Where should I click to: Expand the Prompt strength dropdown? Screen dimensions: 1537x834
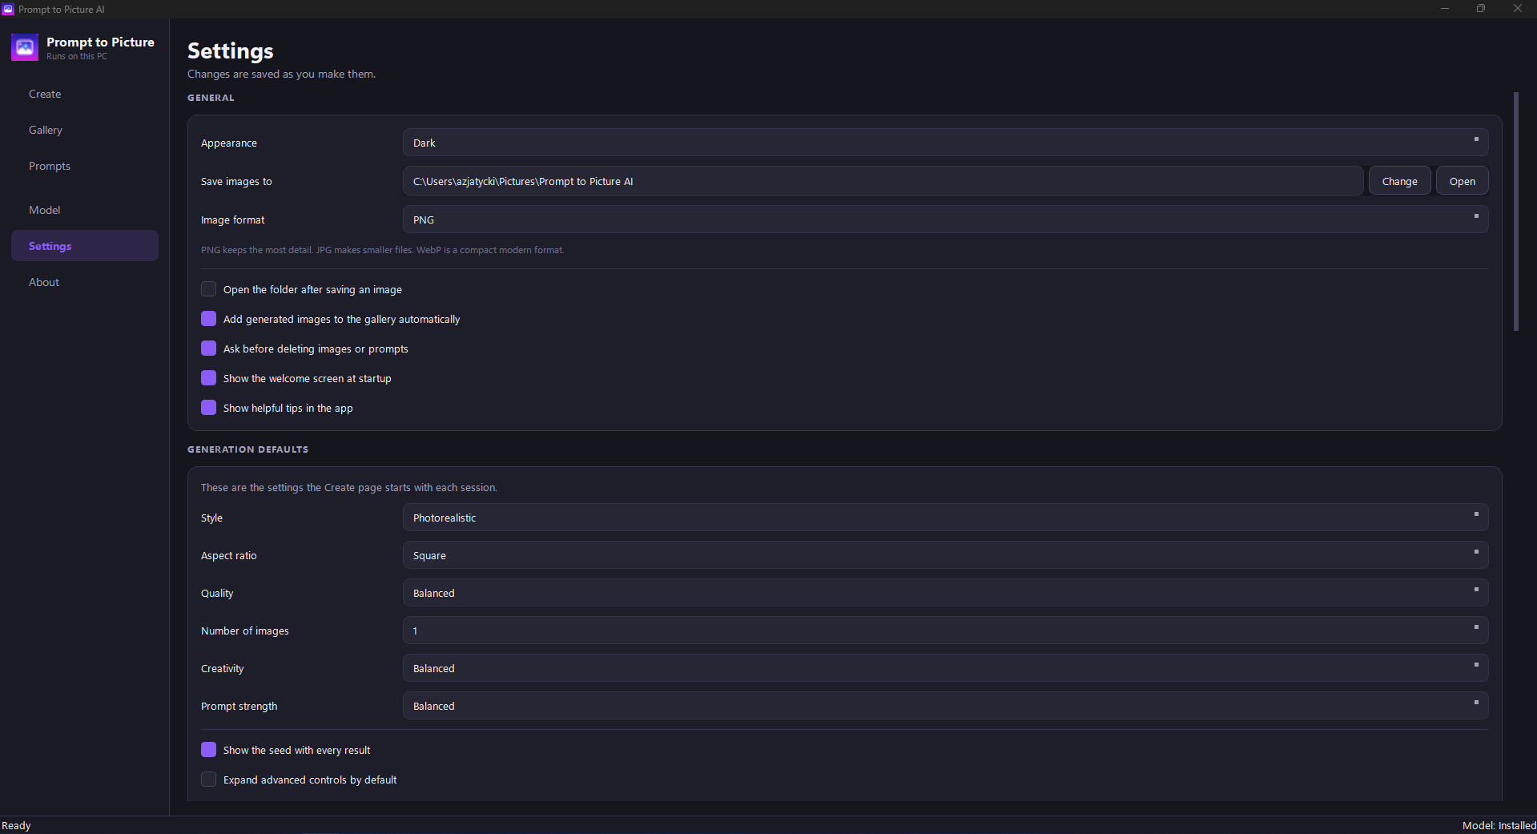tap(945, 706)
